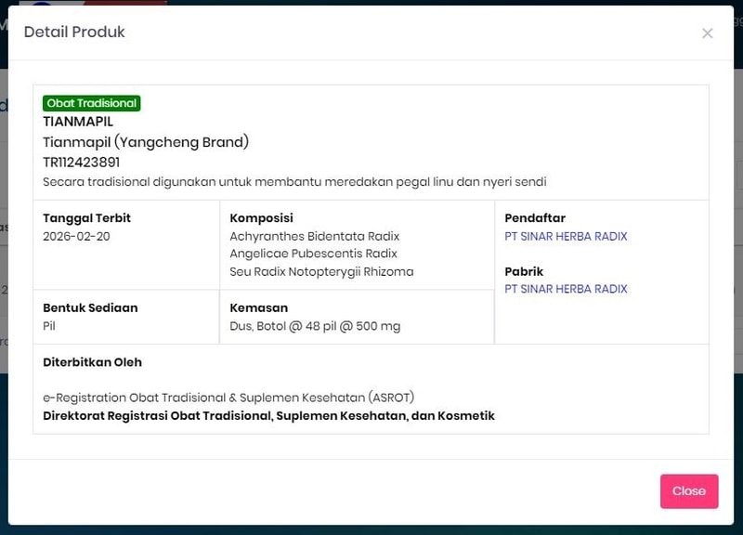This screenshot has width=743, height=535.
Task: Click the bold Direktorat Registrasi Obat Tradisional text
Action: tap(268, 416)
